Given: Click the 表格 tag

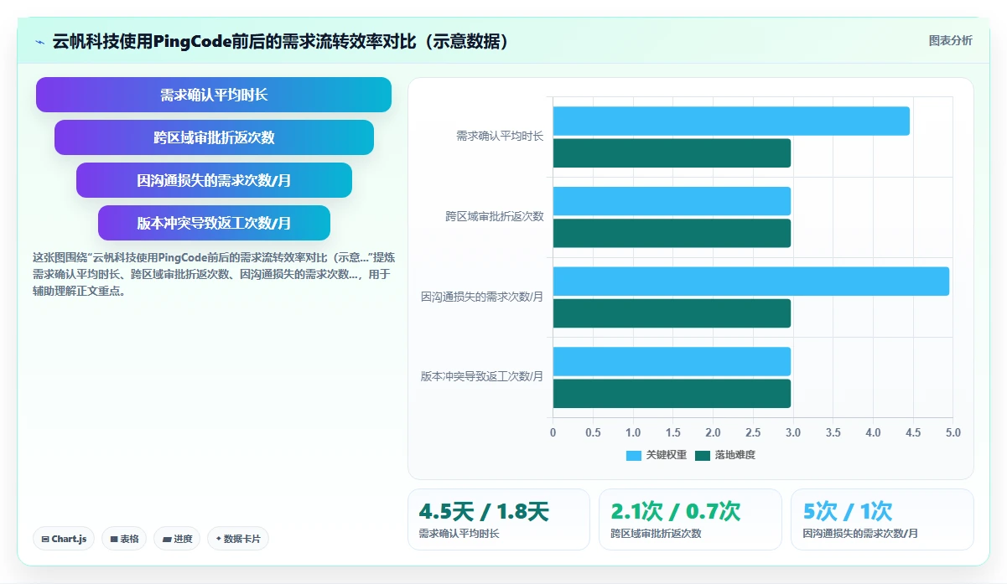Looking at the screenshot, I should [124, 539].
